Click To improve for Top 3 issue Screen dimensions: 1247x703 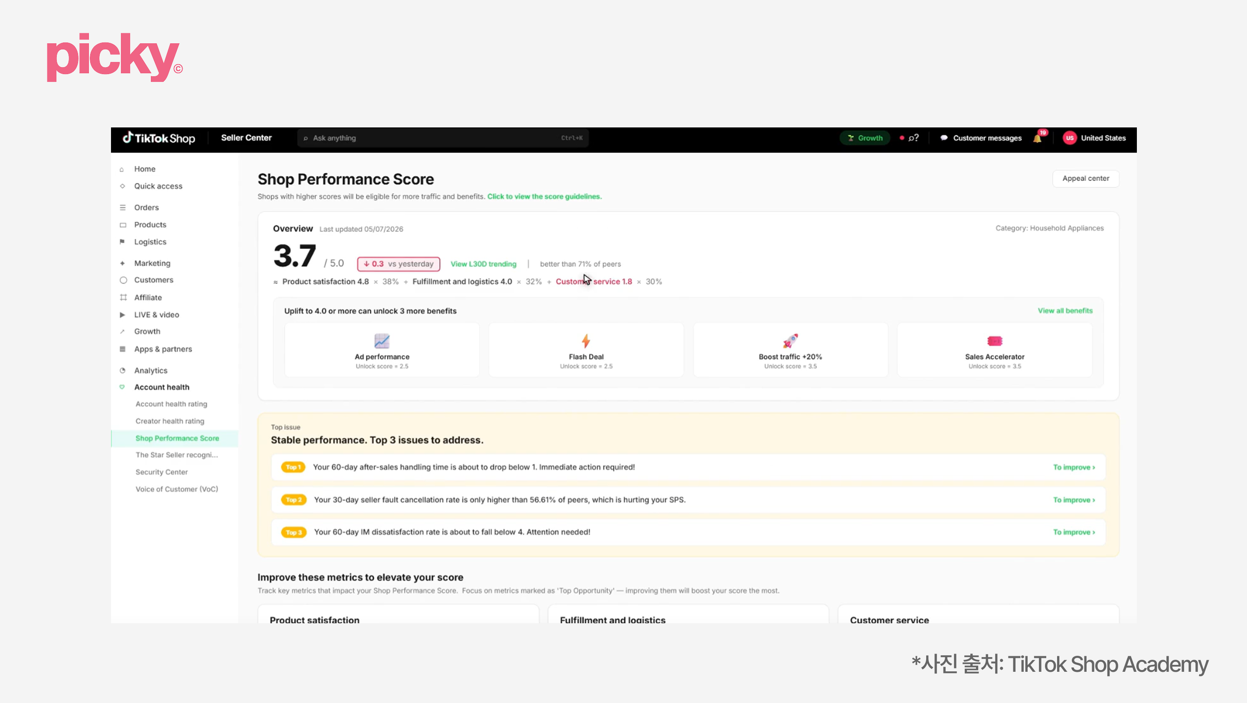[1074, 532]
